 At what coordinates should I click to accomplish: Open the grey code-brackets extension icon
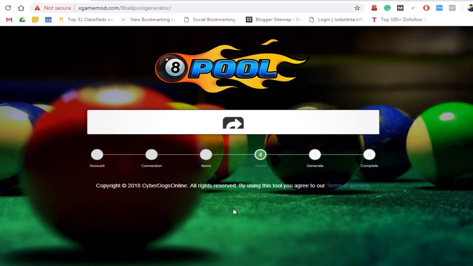(452, 8)
